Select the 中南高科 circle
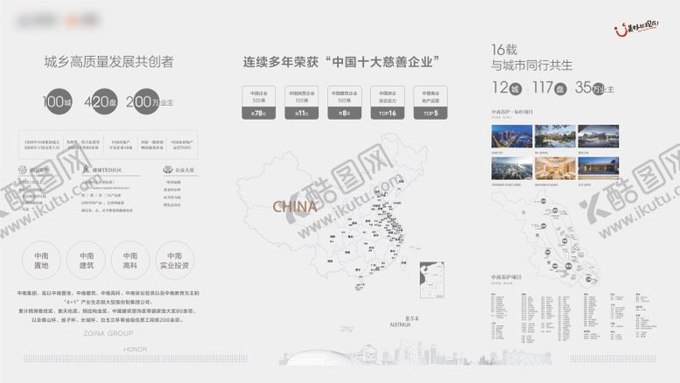This screenshot has height=383, width=680. coord(130,261)
